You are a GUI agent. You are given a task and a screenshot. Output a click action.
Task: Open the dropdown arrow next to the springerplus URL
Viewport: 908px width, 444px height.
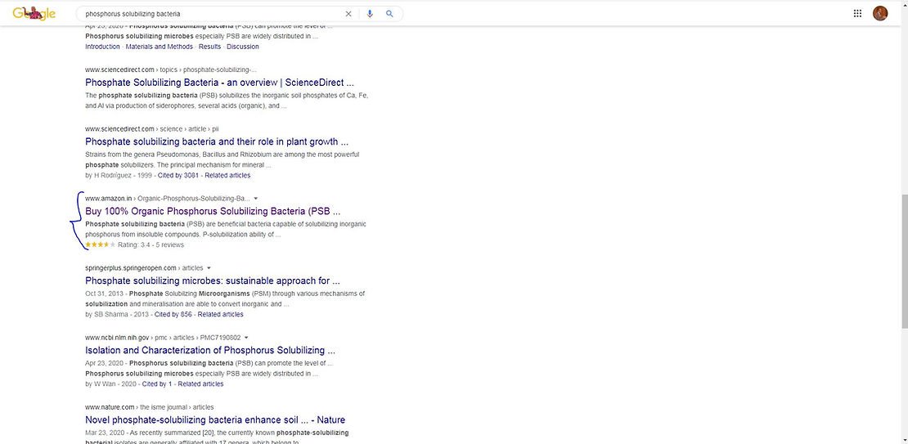(209, 267)
